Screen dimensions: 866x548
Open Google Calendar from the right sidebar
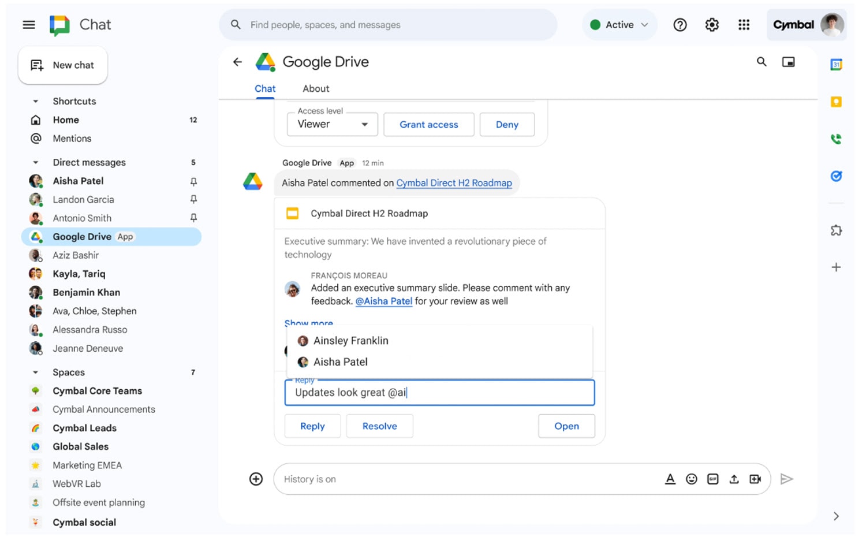tap(836, 64)
